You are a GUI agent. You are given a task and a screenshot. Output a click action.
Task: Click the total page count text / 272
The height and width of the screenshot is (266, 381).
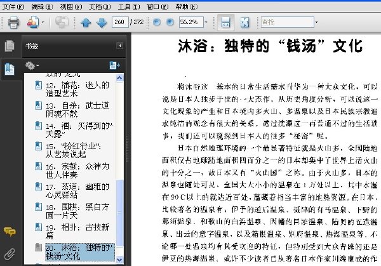137,22
